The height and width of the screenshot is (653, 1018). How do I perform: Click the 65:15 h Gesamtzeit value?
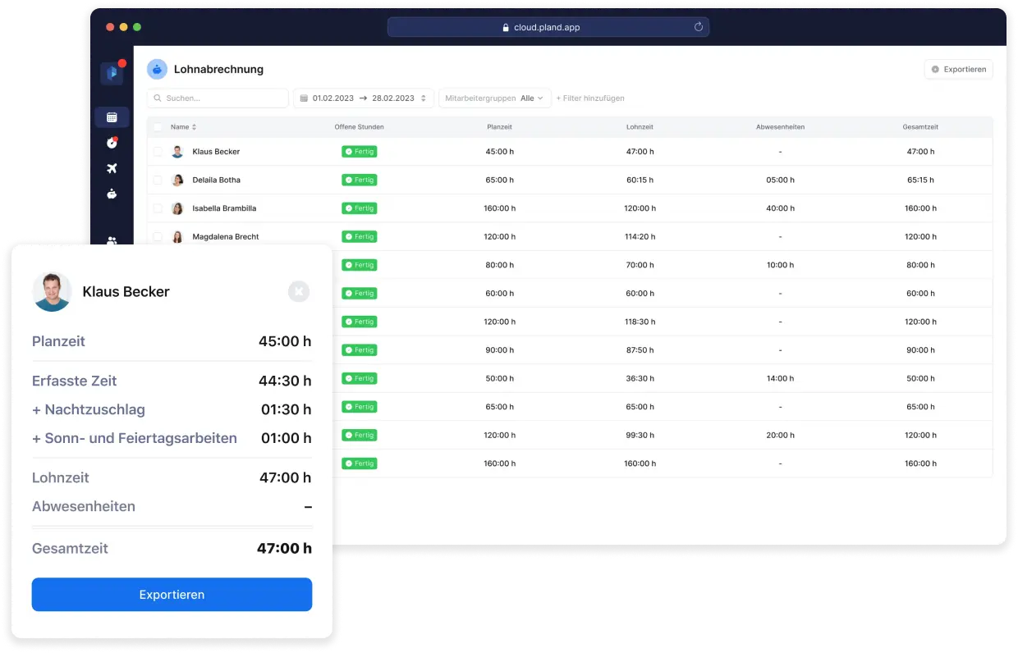click(920, 180)
